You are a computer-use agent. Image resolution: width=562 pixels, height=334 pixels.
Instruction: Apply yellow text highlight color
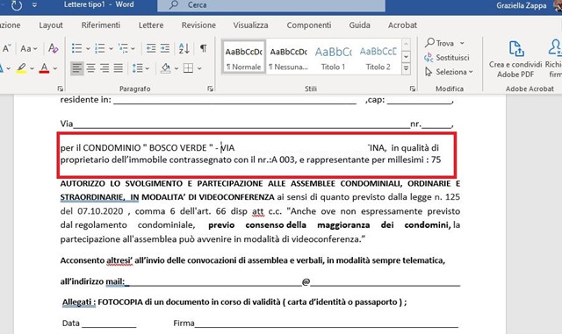tap(21, 68)
